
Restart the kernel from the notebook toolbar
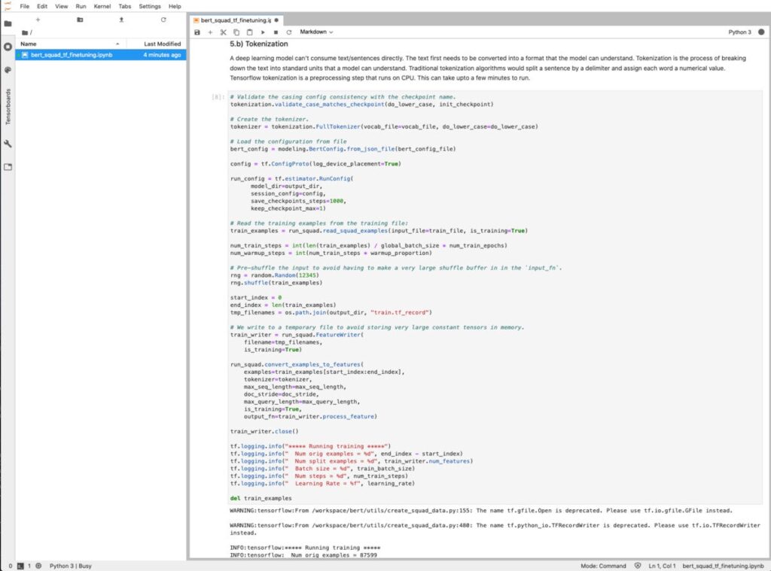(x=289, y=32)
